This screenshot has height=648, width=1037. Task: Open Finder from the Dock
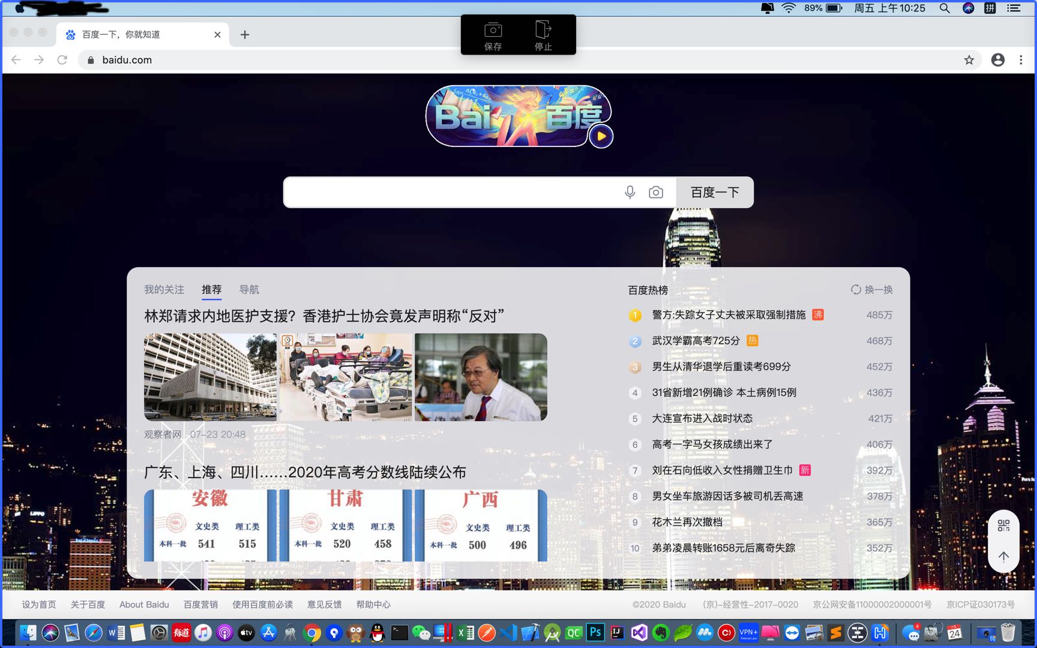click(28, 632)
